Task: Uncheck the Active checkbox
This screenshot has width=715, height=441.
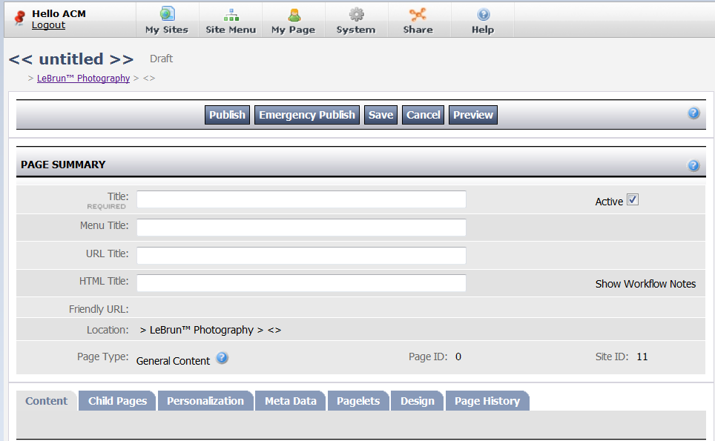Action: click(633, 200)
